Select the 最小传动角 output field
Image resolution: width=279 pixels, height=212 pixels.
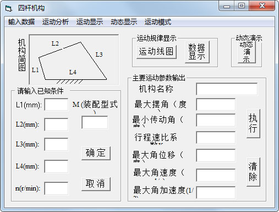point(216,120)
